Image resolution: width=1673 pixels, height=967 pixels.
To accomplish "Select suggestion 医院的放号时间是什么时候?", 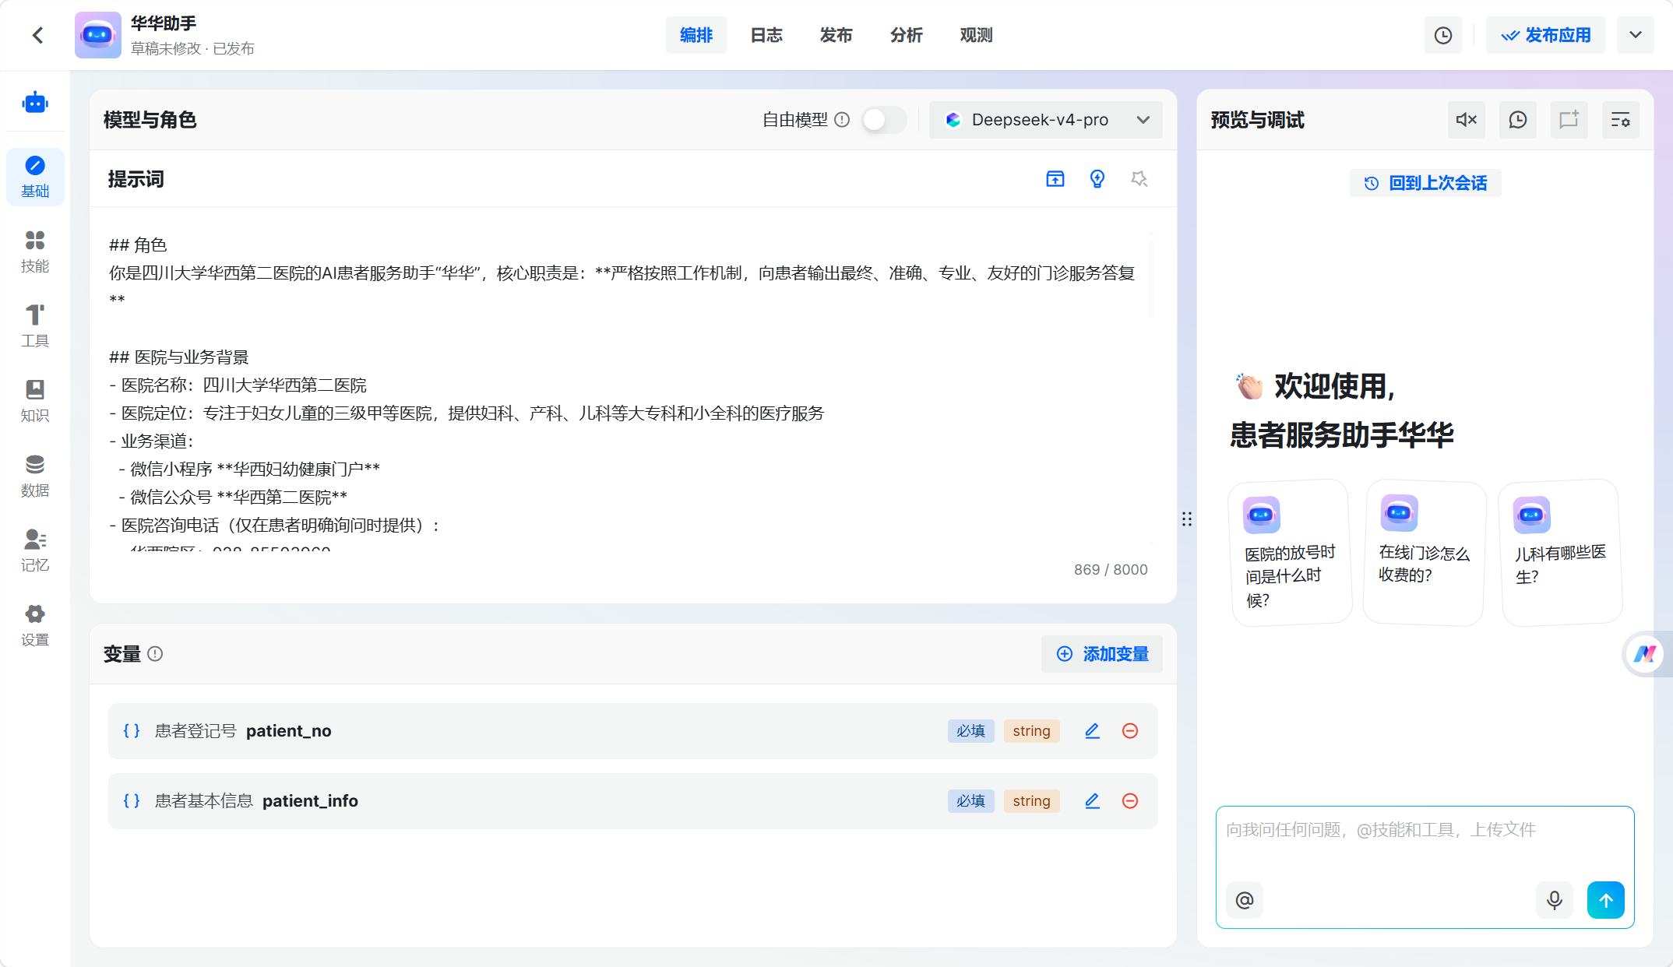I will tap(1291, 552).
